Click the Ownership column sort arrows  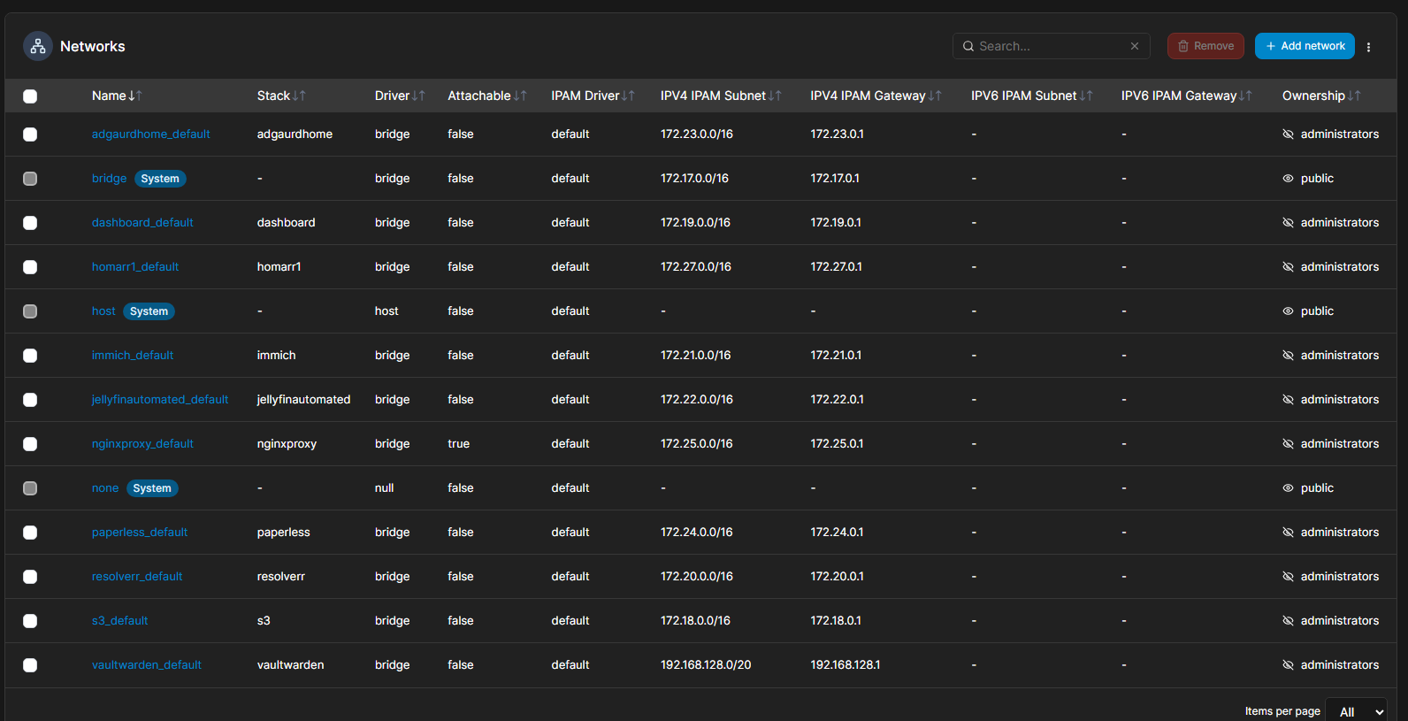[x=1354, y=96]
